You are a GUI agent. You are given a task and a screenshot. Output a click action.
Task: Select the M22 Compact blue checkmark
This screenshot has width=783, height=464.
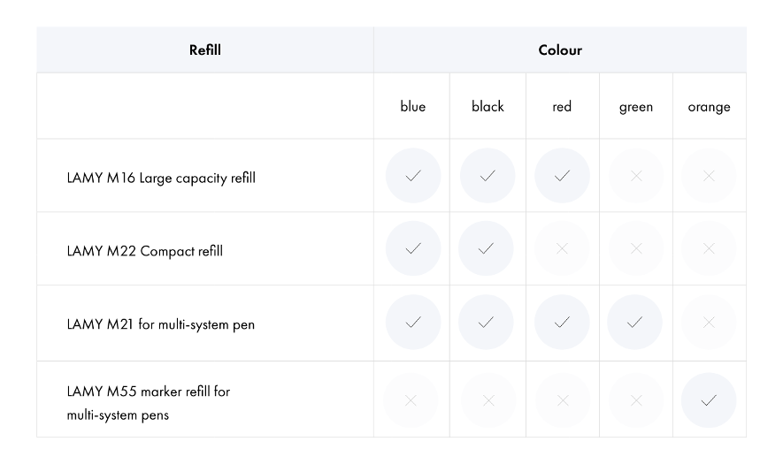coord(413,248)
